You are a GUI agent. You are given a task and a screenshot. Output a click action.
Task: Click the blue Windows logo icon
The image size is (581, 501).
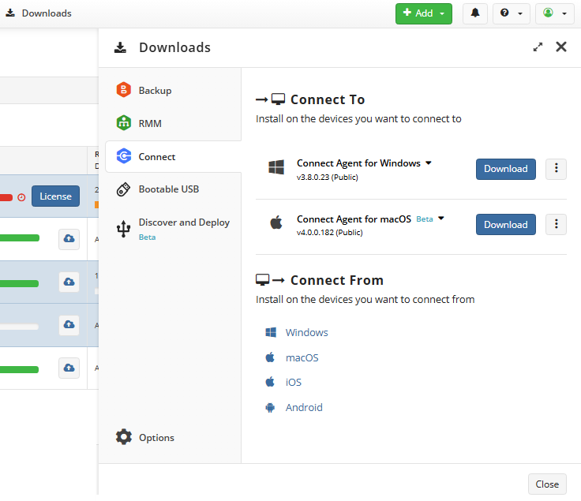click(271, 332)
